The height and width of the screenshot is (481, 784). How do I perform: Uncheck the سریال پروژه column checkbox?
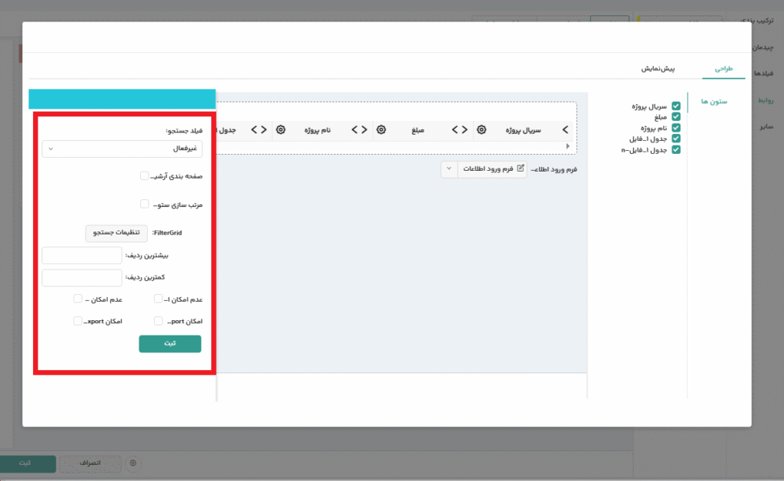[675, 107]
